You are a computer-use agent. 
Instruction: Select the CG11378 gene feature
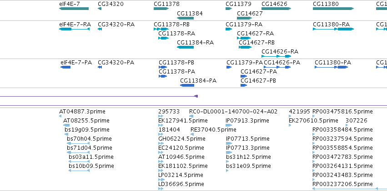[x=161, y=9]
